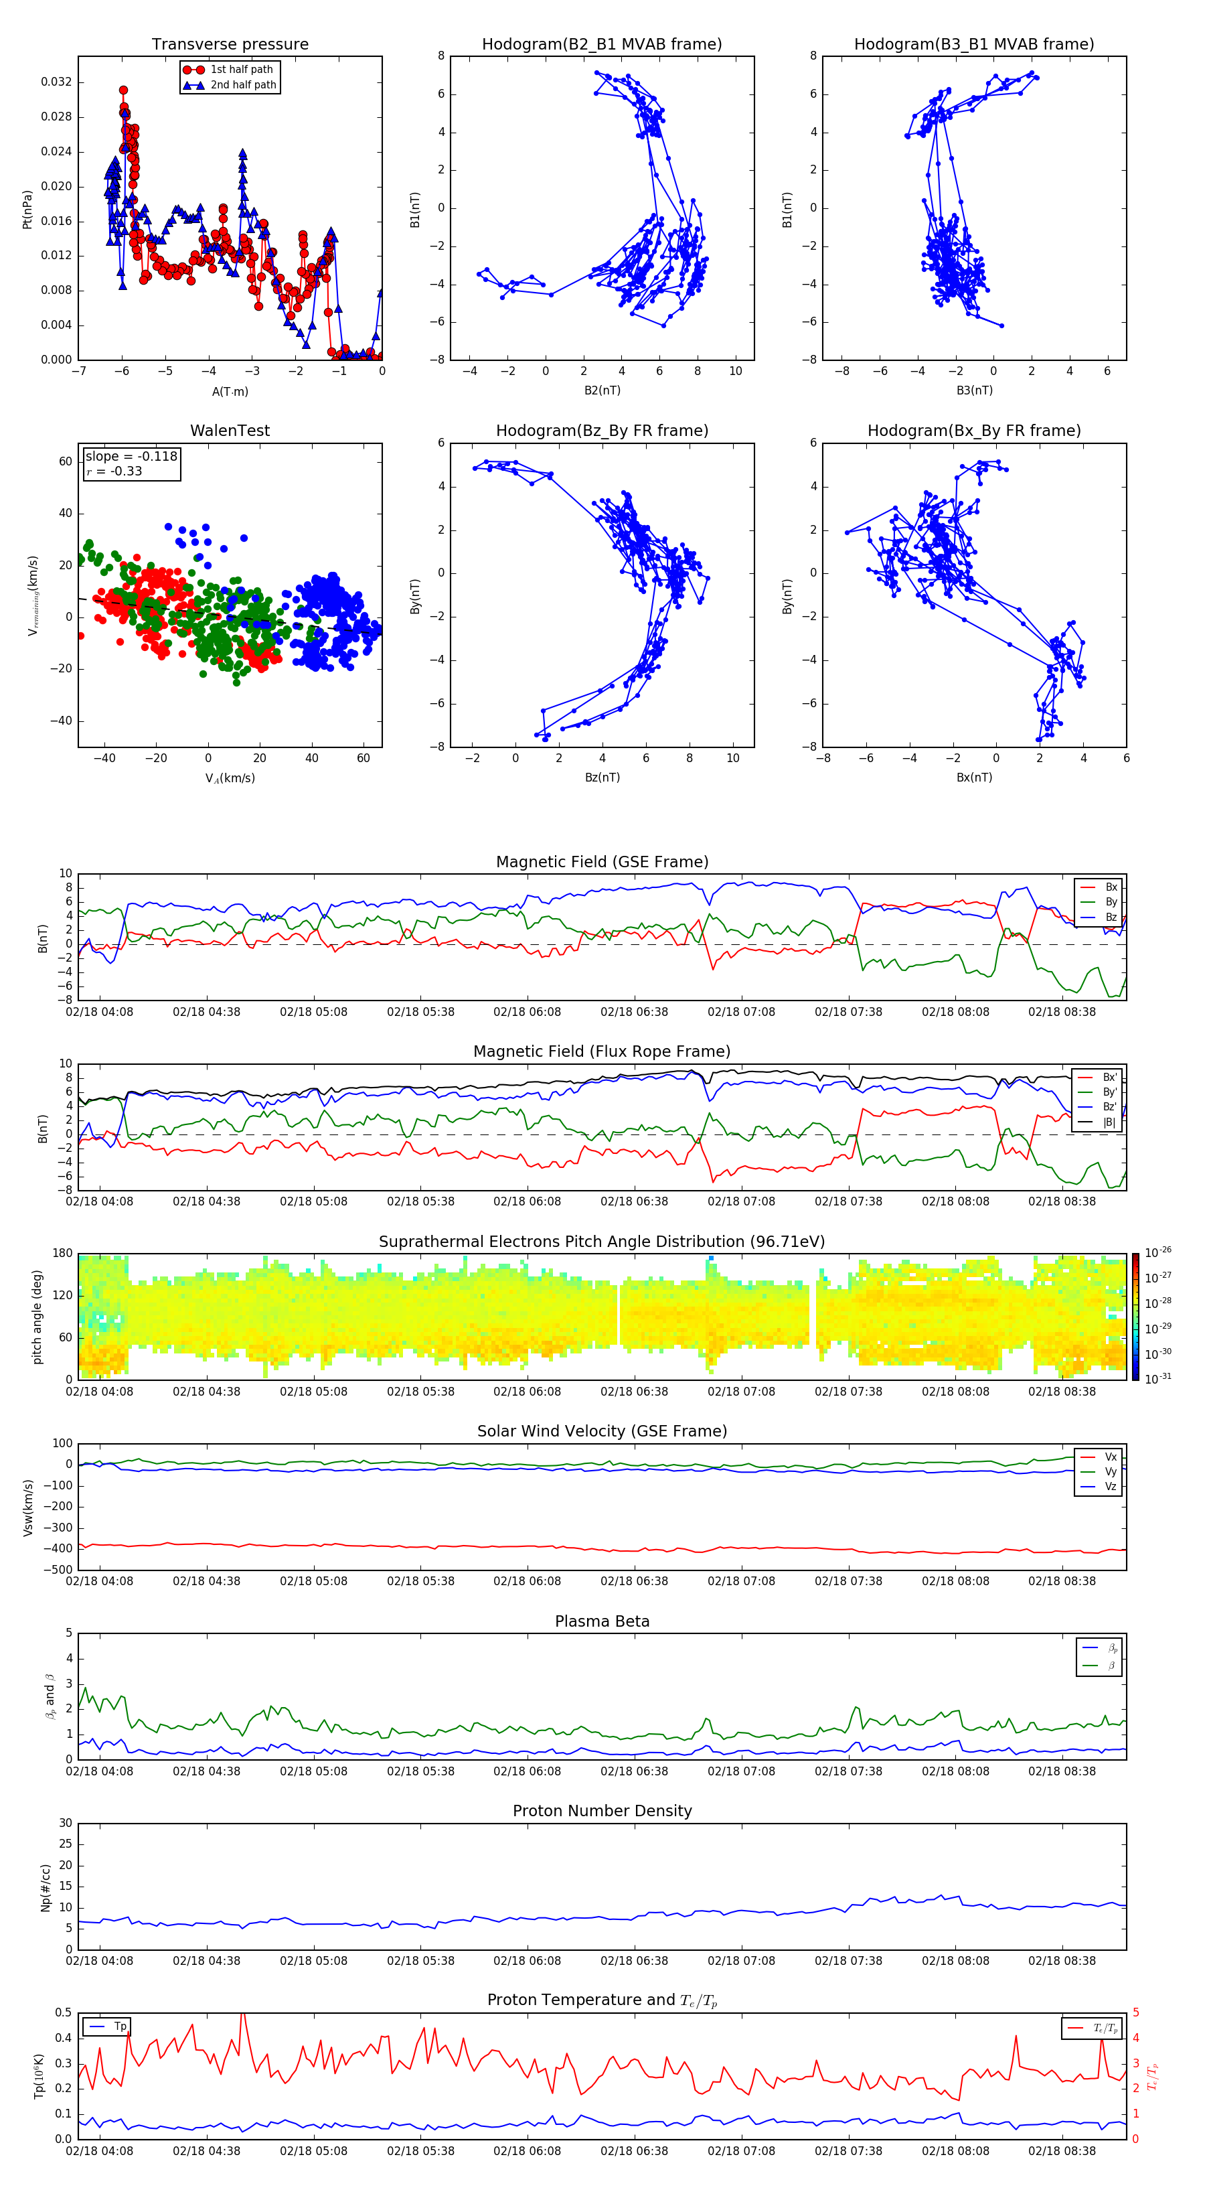The width and height of the screenshot is (1205, 2210).
Task: Click '02/18 07:08' under Proton Temperature plot
Action: point(741,2151)
